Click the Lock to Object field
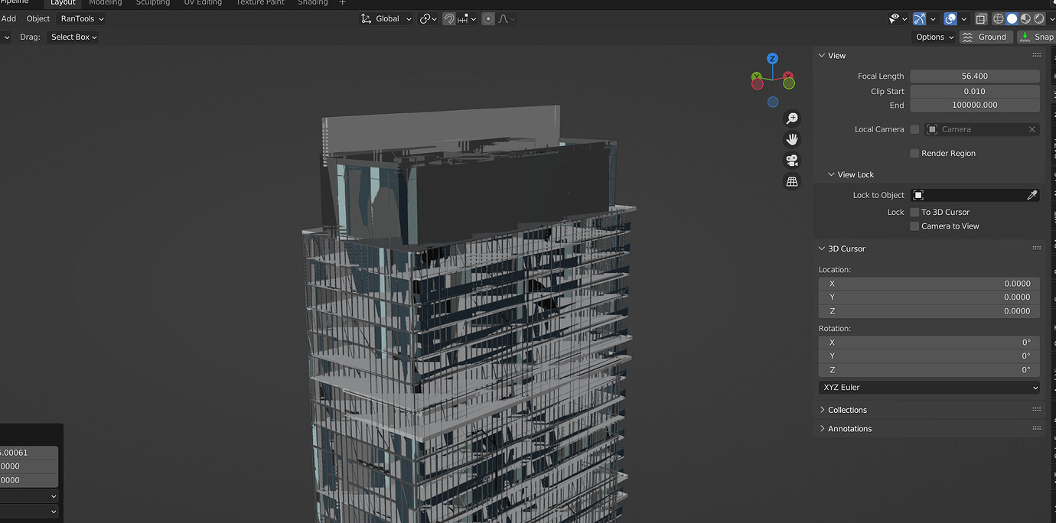The height and width of the screenshot is (523, 1056). (x=969, y=195)
